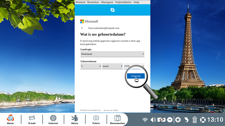Open the Bewerken menu
225x126 pixels.
coord(93,2)
